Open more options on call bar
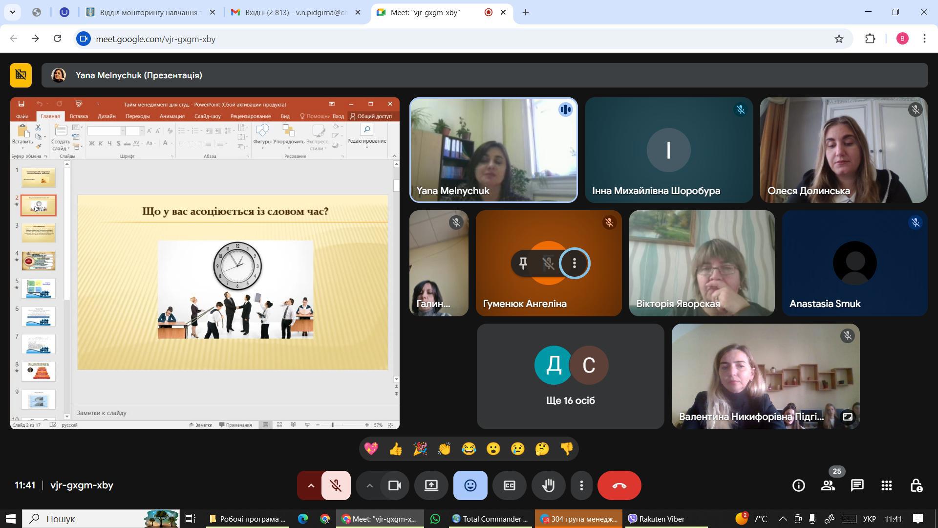 coord(581,485)
